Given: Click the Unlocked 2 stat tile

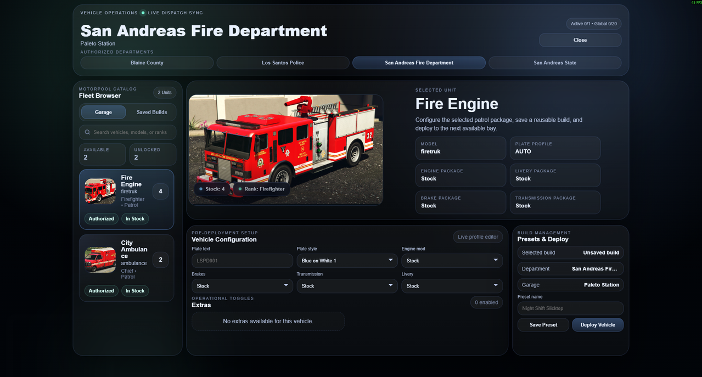Looking at the screenshot, I should pos(153,154).
